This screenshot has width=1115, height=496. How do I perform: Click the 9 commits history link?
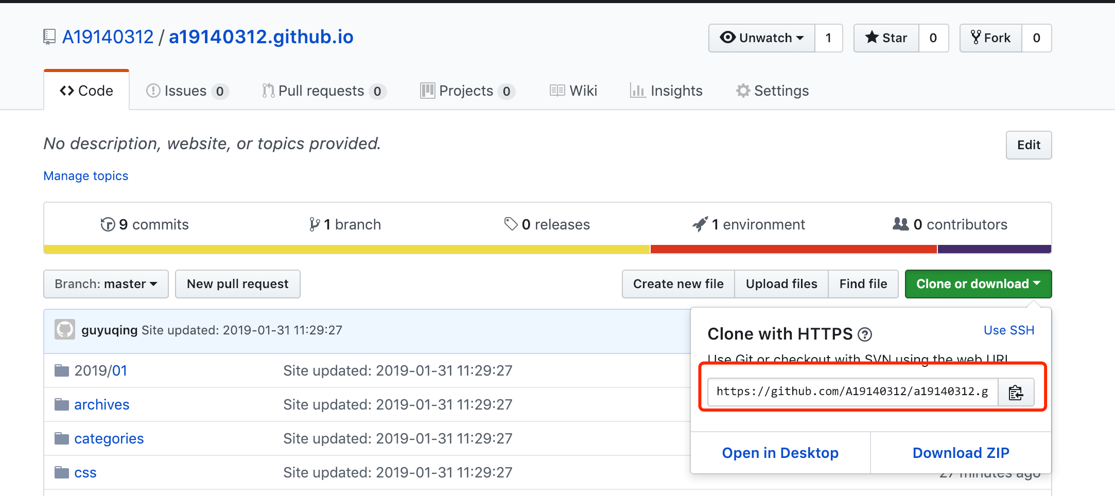tap(145, 225)
